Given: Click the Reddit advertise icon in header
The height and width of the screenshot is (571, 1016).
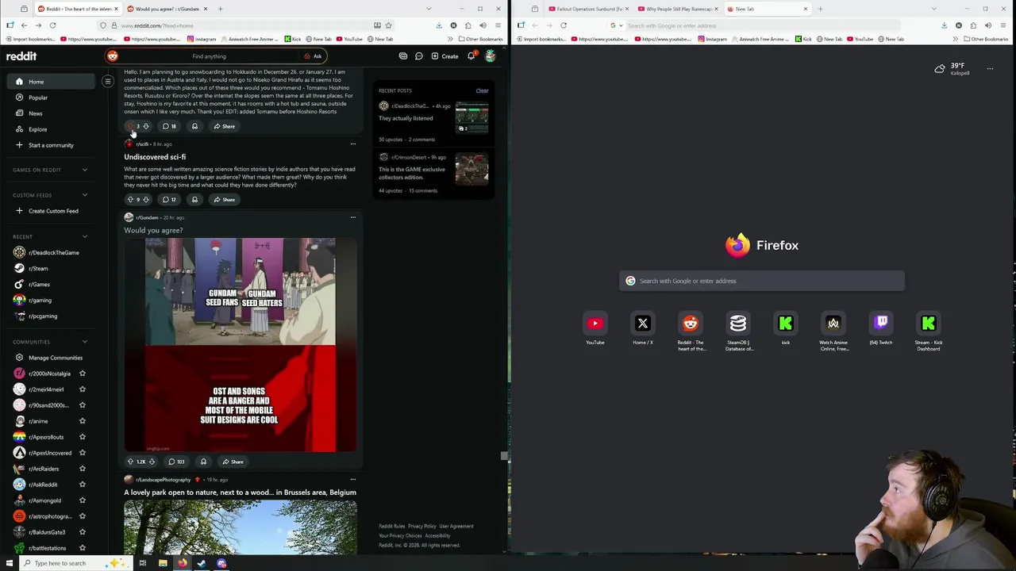Looking at the screenshot, I should (403, 56).
